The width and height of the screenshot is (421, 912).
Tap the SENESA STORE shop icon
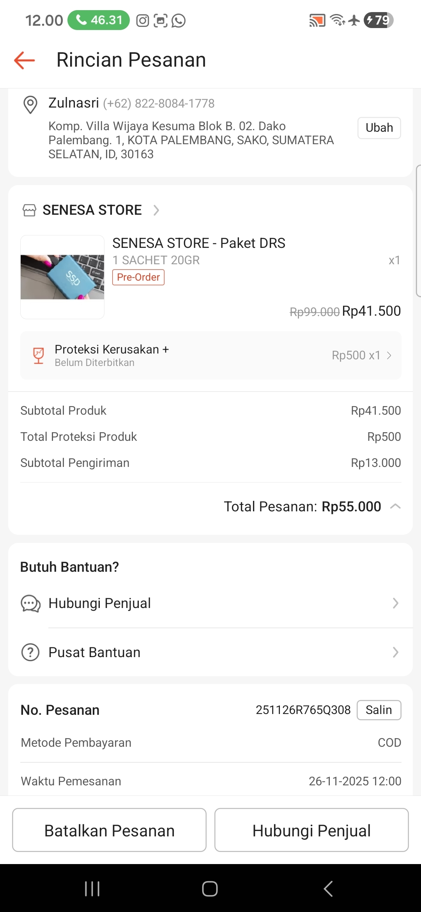click(x=30, y=210)
